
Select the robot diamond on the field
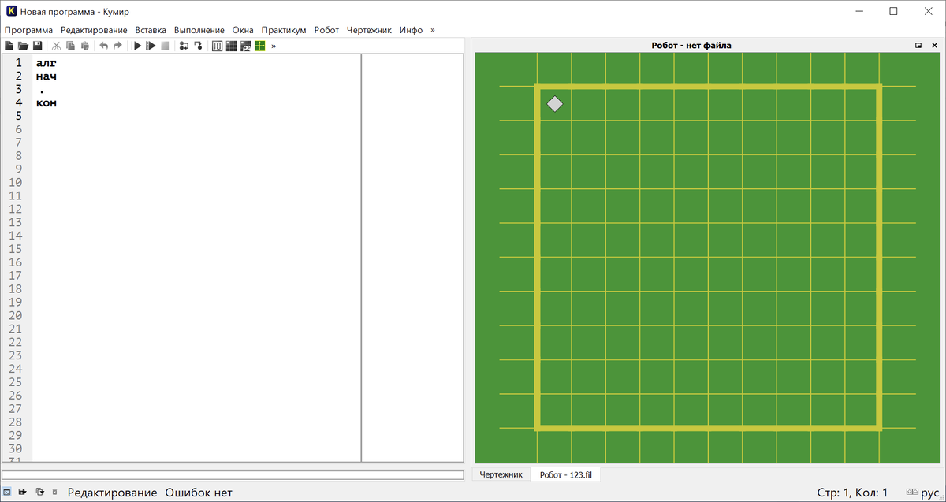click(x=555, y=103)
